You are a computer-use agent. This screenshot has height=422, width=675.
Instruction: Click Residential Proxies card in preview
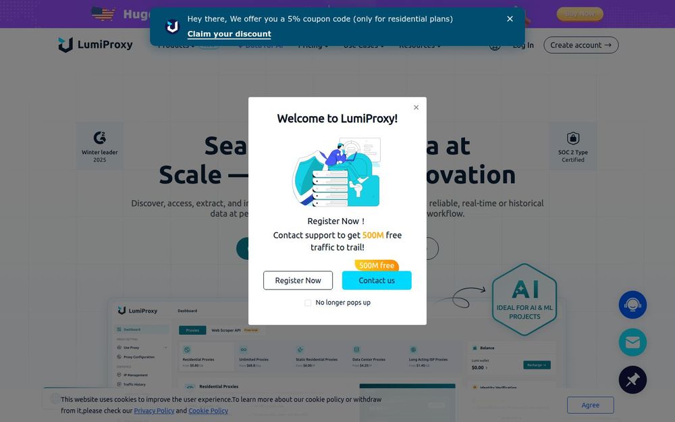(x=206, y=357)
